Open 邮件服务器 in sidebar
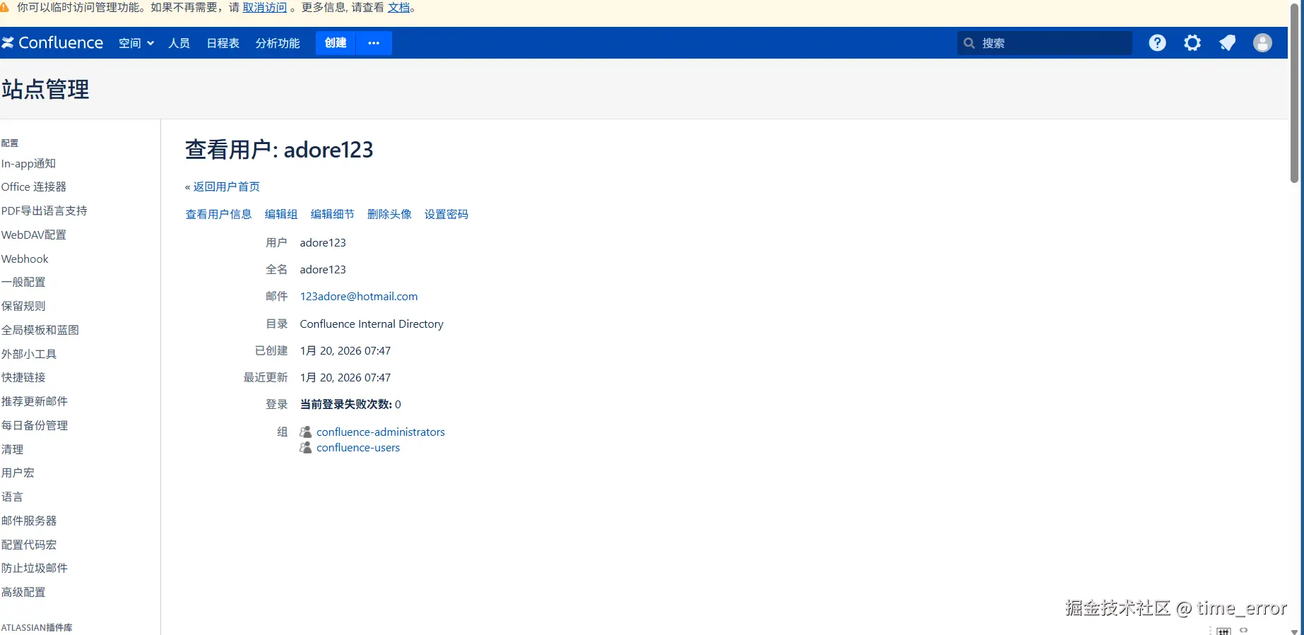The width and height of the screenshot is (1304, 635). pos(29,521)
